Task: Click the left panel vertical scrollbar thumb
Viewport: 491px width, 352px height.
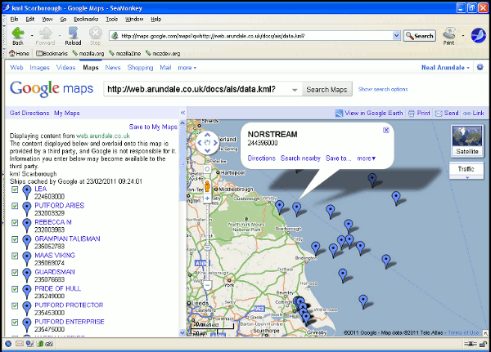Action: tap(182, 164)
